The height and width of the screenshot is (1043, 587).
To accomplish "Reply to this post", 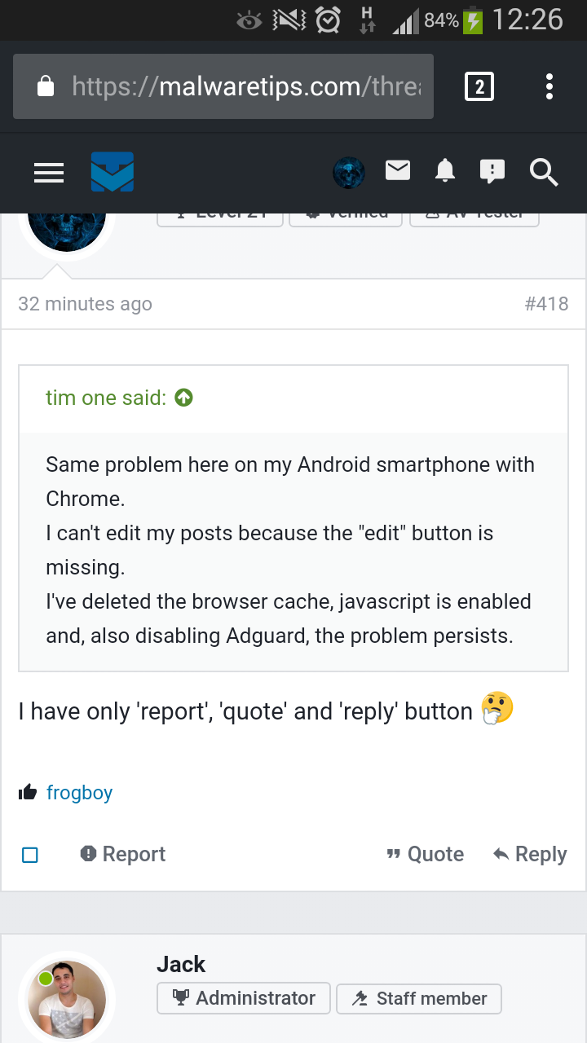I will 530,854.
